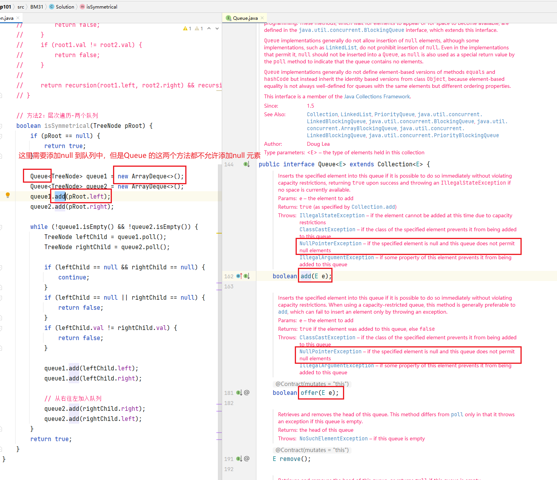
Task: Fold the while loop block
Action: click(1, 227)
